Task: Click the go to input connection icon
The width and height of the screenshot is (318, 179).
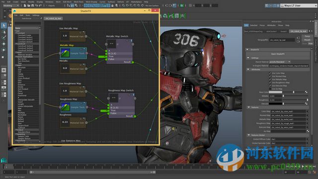Action: pyautogui.click(x=298, y=38)
